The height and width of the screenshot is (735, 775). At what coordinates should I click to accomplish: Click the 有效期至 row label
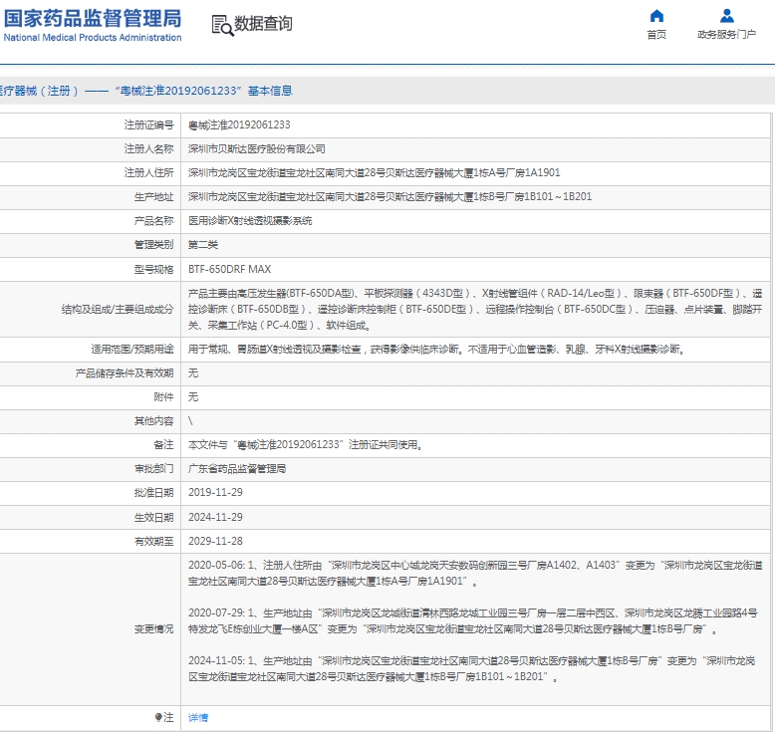click(x=153, y=541)
